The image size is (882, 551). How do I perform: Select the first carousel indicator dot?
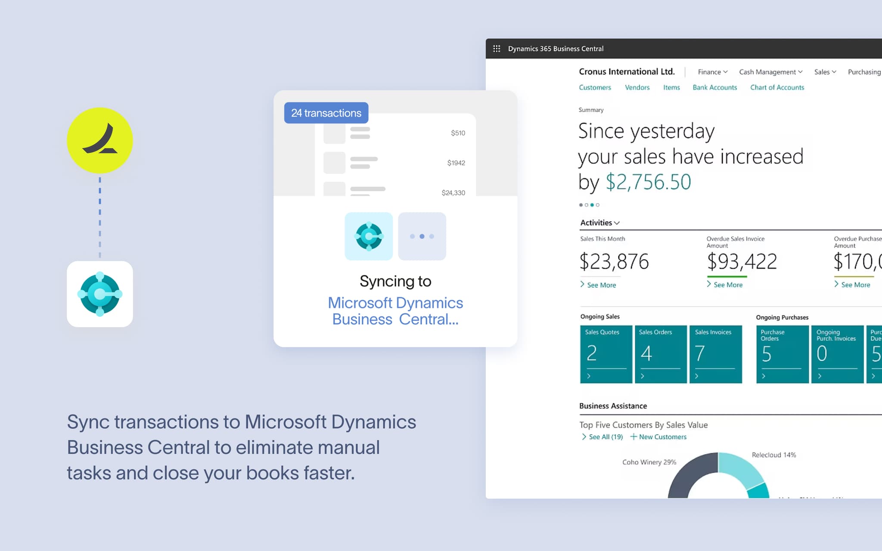click(581, 205)
